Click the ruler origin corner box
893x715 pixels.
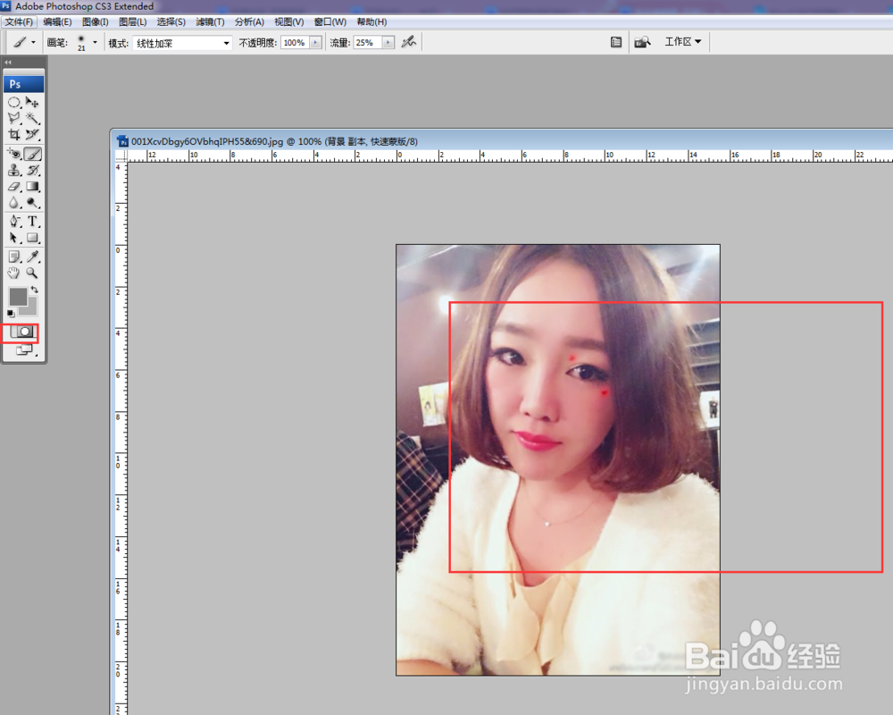[121, 156]
